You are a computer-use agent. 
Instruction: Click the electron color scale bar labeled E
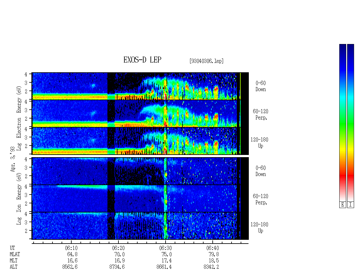pos(342,123)
